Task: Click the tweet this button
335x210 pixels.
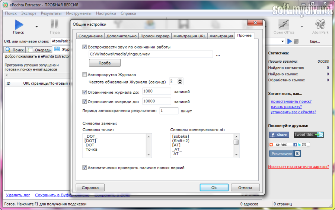Action: (x=309, y=135)
